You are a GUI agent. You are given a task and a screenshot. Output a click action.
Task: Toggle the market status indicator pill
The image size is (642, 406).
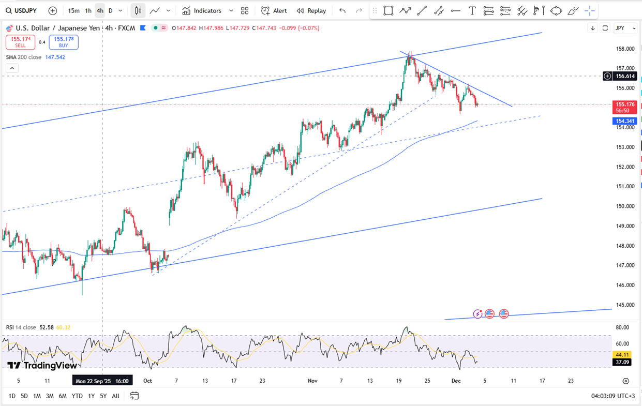[159, 28]
